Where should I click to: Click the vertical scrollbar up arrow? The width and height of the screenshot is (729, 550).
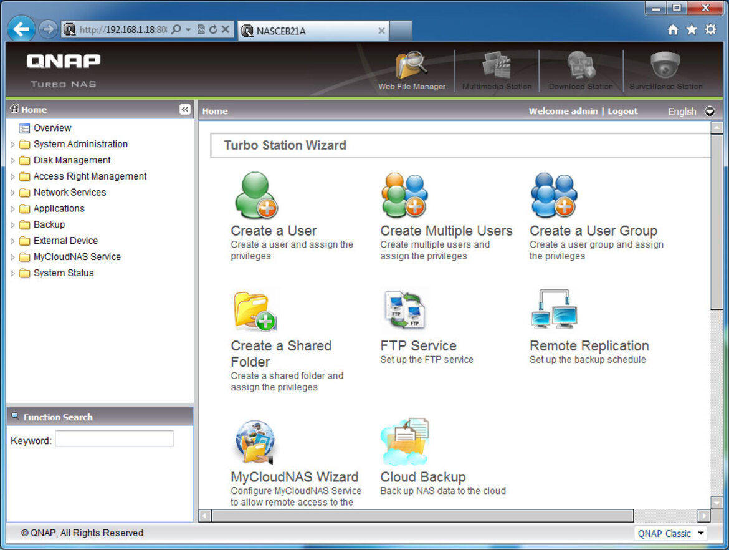coord(717,127)
